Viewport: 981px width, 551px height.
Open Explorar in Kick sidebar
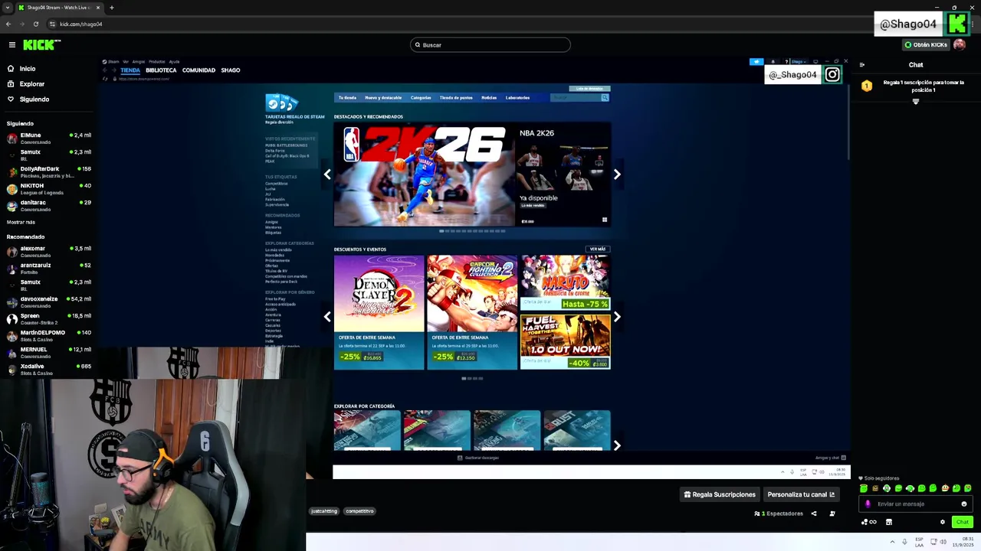(x=31, y=84)
